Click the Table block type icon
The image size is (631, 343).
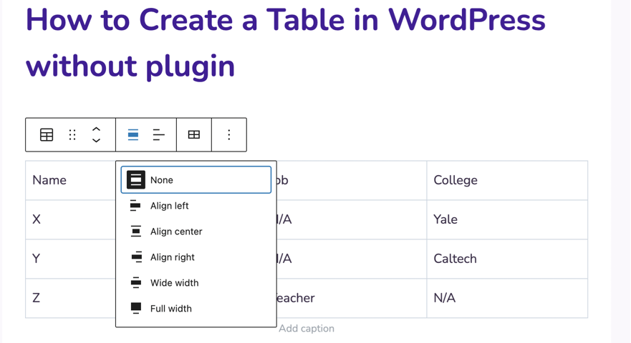[x=47, y=134]
